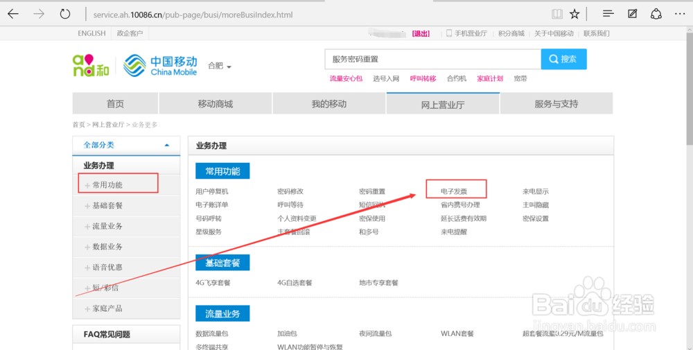Open the 移动商城 navigation tab
Viewport: 693px width, 350px height.
tap(216, 104)
